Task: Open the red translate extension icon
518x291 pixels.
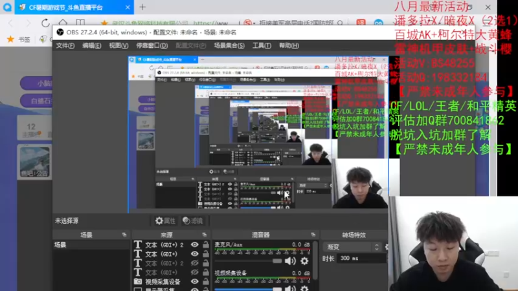Action: [361, 23]
